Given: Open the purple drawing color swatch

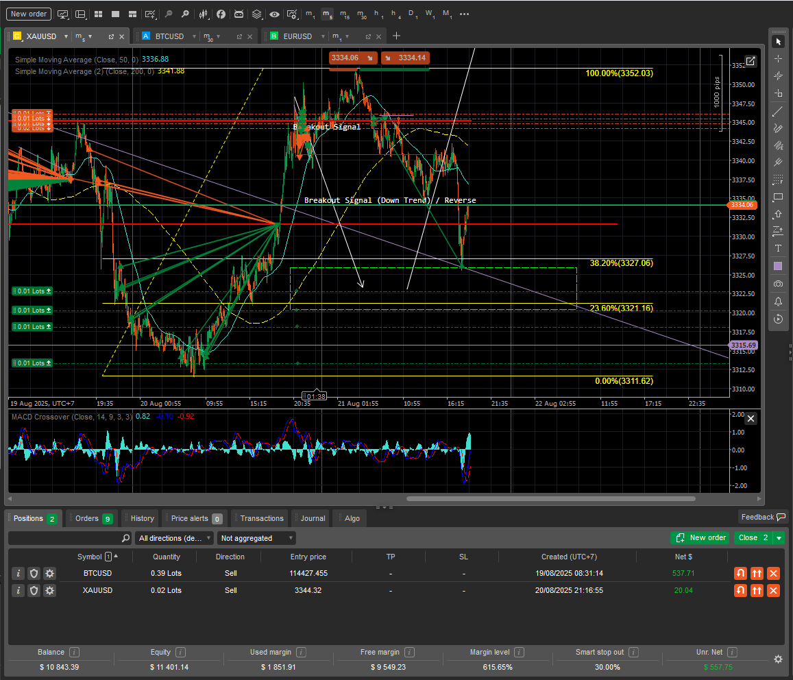Looking at the screenshot, I should [779, 266].
